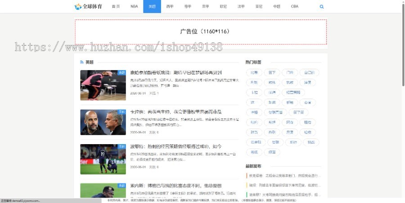405x203 pixels.
Task: Select the 前锋 hot tag
Action: click(x=272, y=122)
